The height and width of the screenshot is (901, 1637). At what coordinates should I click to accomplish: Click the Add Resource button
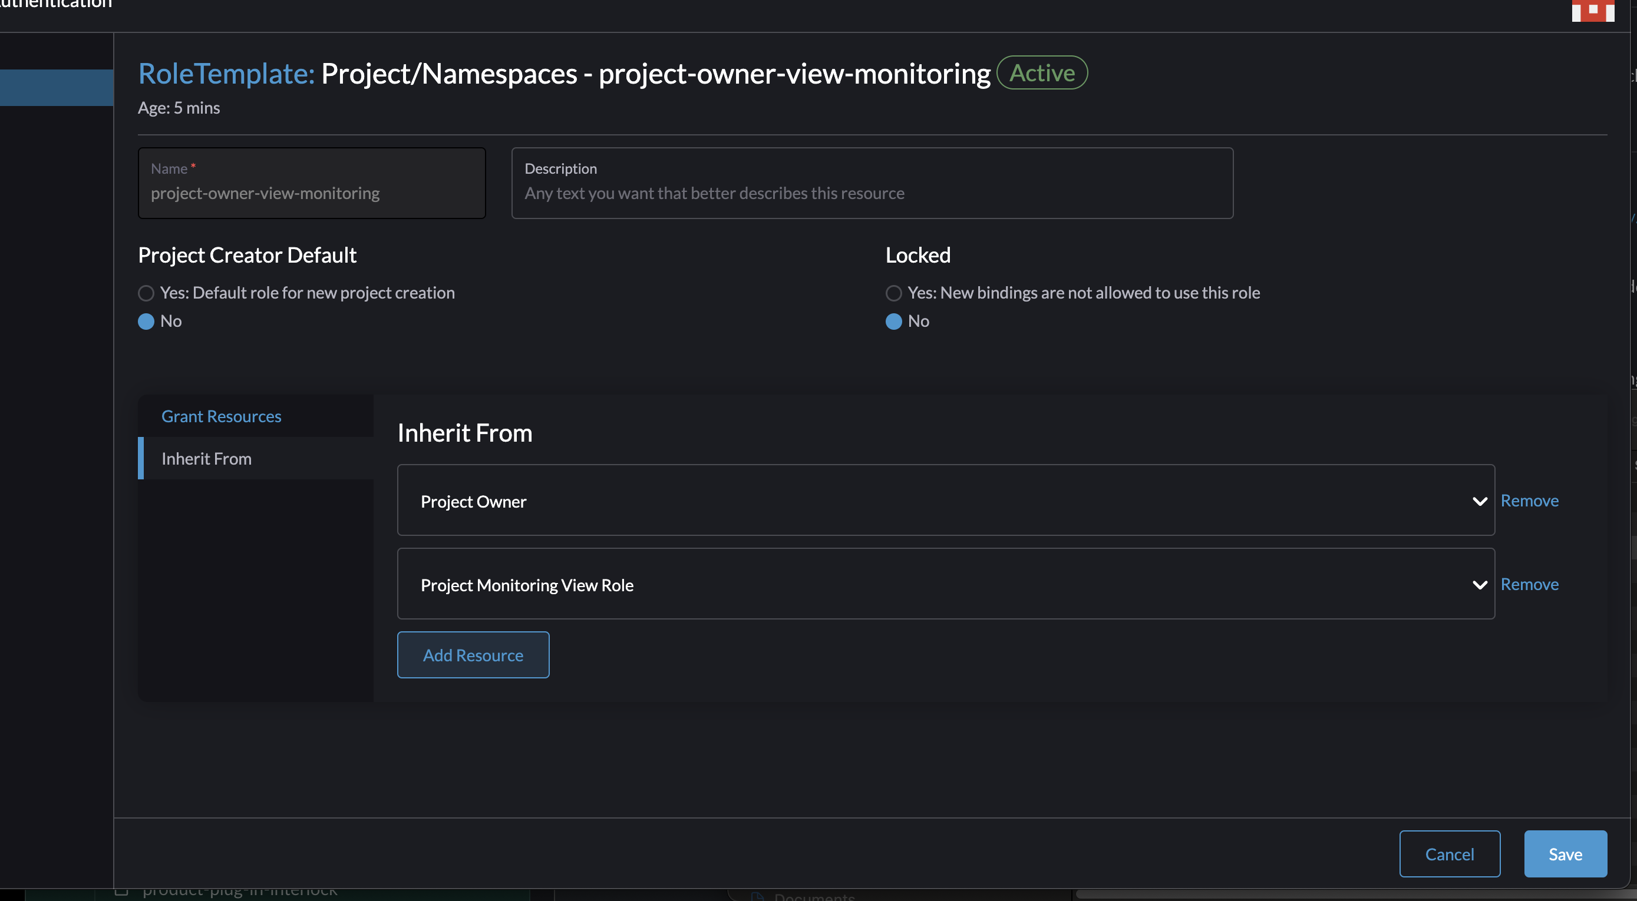473,655
